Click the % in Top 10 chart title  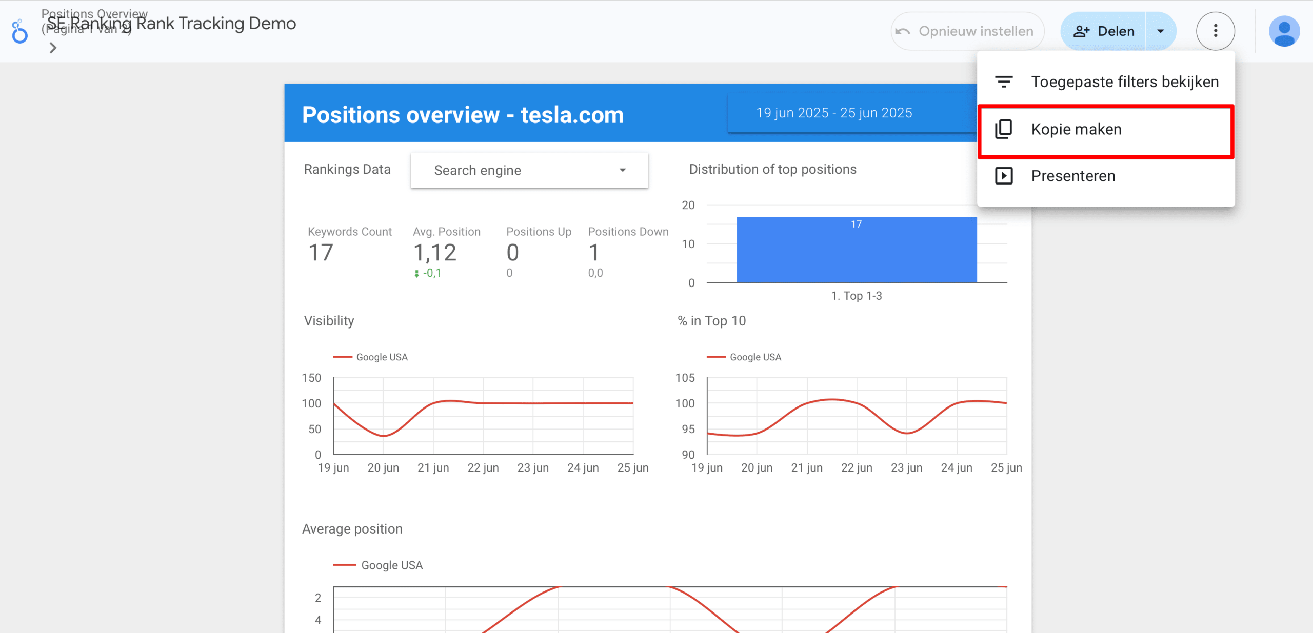tap(711, 321)
